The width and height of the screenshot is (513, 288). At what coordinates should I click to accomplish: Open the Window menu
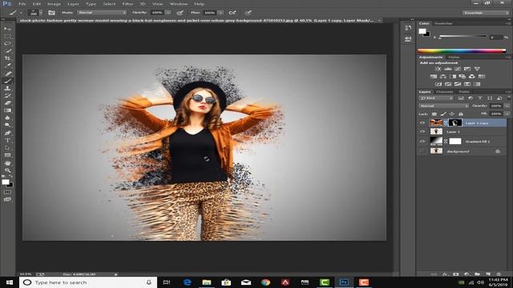point(179,4)
